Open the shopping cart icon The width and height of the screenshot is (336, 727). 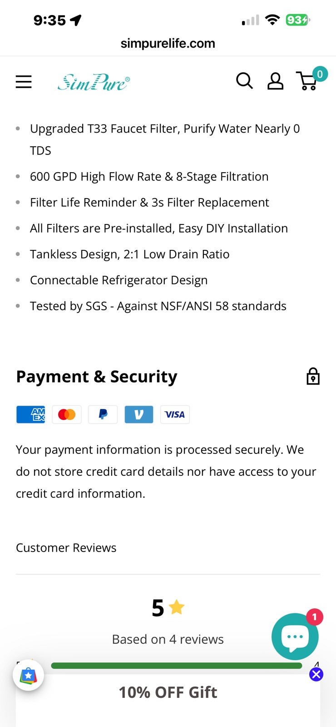(x=309, y=80)
